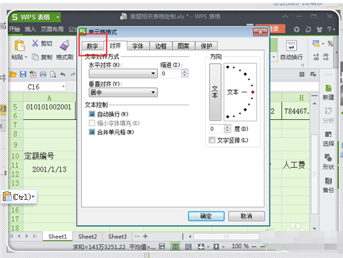Expand the cell name box C16 dropdown
Viewport: 343px width, 258px height.
point(63,87)
